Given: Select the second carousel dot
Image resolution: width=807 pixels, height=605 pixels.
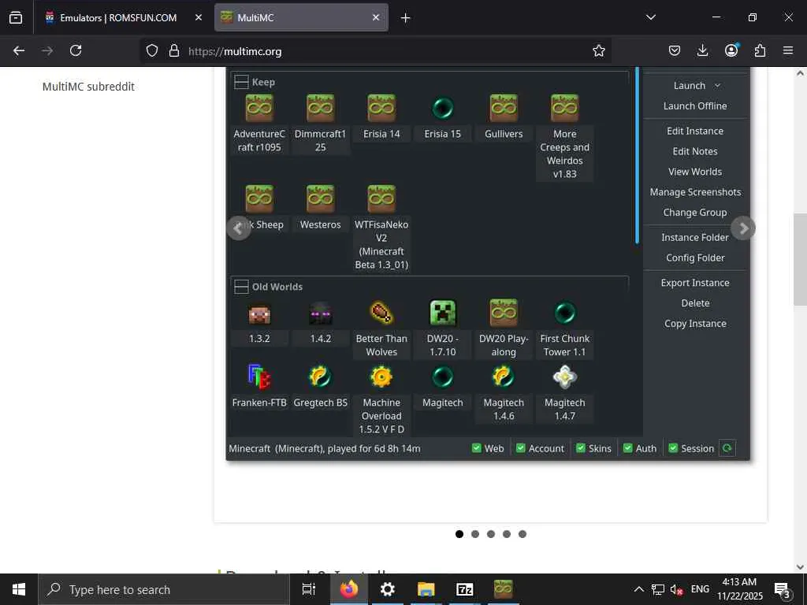Looking at the screenshot, I should (475, 534).
